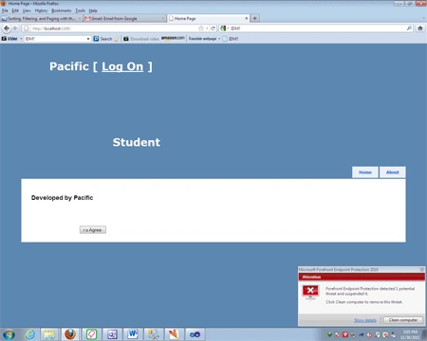The height and width of the screenshot is (341, 427).
Task: Click the Log On link
Action: (x=122, y=66)
